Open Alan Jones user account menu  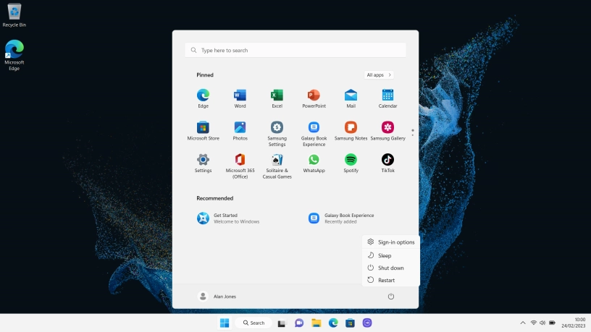click(x=217, y=297)
